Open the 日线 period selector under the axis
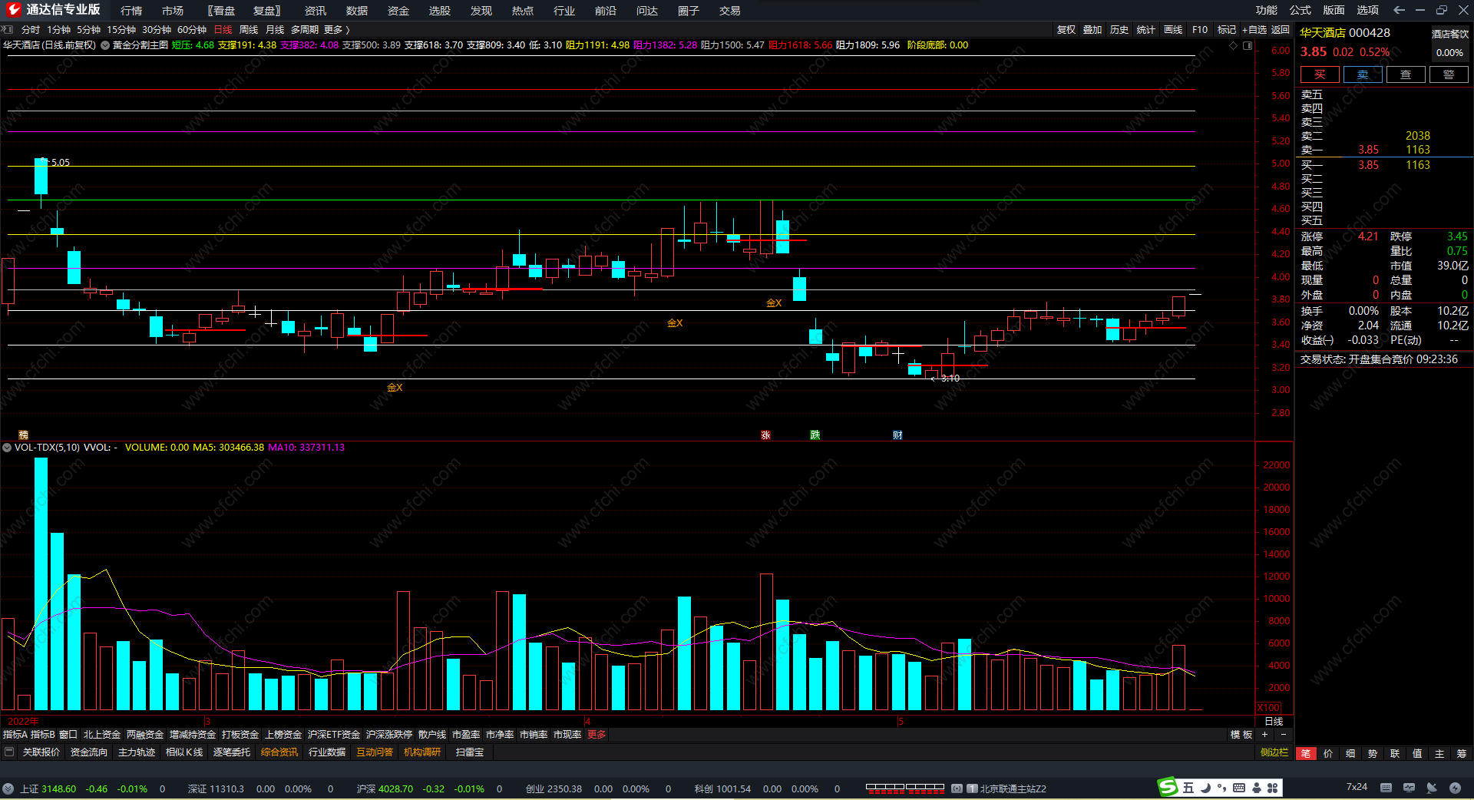The height and width of the screenshot is (800, 1474). pos(1274,721)
